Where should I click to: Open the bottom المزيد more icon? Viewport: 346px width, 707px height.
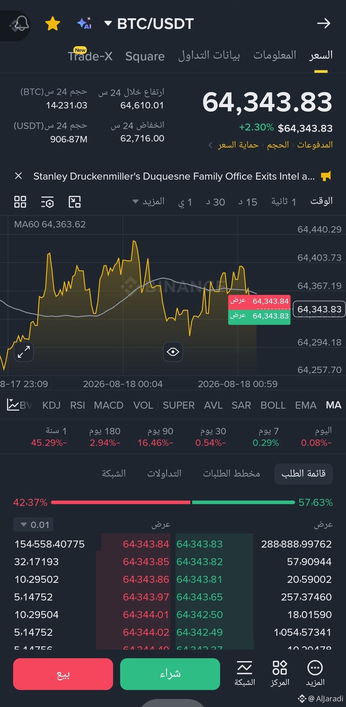click(x=315, y=673)
